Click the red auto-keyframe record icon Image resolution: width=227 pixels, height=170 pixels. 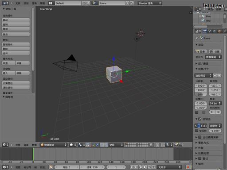tap(188, 167)
